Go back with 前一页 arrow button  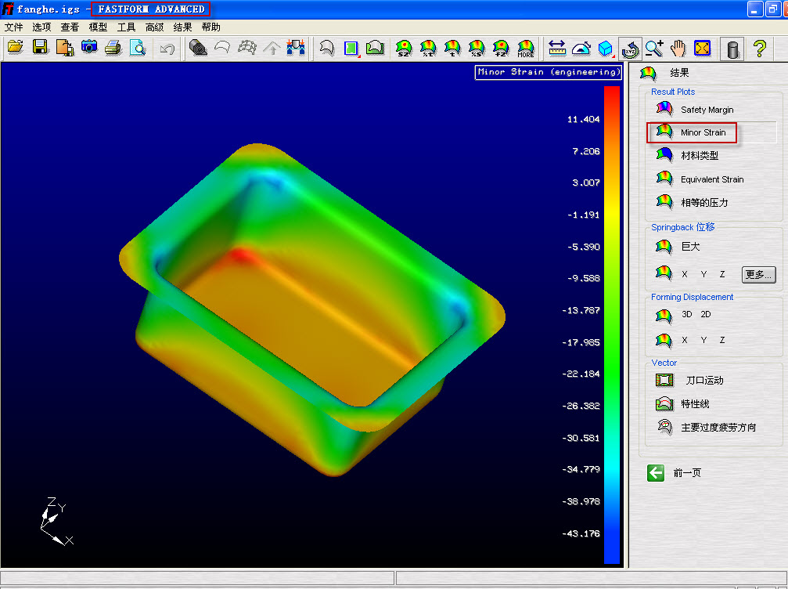coord(656,473)
